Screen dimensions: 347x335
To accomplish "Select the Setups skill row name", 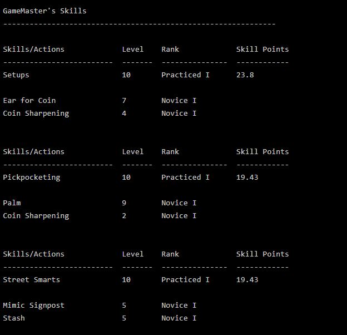I will pyautogui.click(x=16, y=75).
